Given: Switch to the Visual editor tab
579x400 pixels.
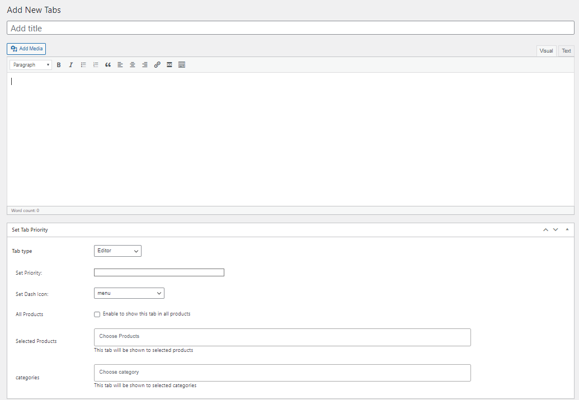Looking at the screenshot, I should point(546,51).
